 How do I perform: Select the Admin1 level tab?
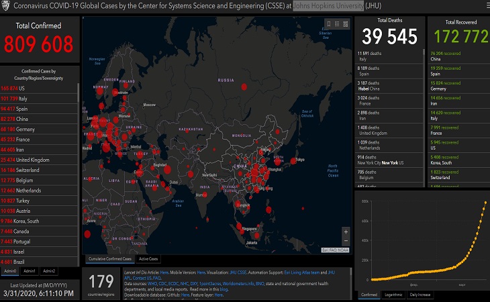click(x=30, y=271)
